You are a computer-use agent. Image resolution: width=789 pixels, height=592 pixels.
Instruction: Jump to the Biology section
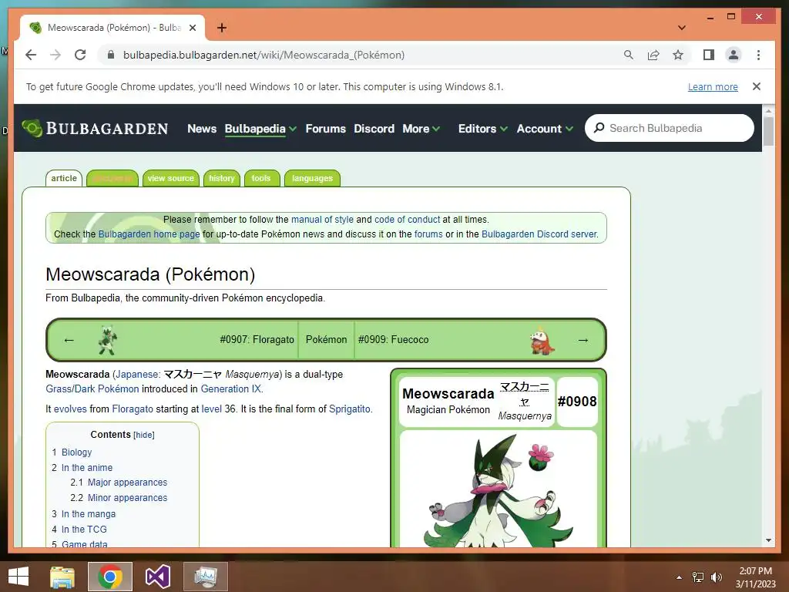[x=76, y=452]
